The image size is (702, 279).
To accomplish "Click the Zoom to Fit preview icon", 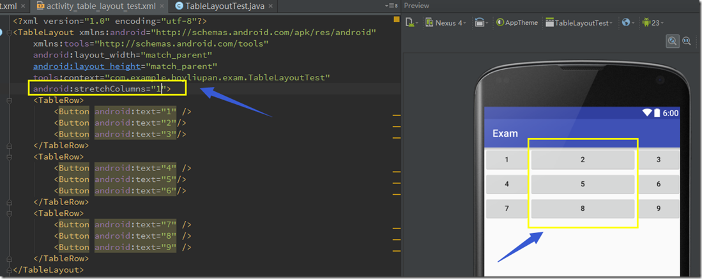I will 672,41.
